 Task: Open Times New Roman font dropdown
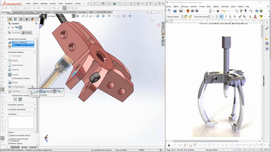click(x=209, y=17)
